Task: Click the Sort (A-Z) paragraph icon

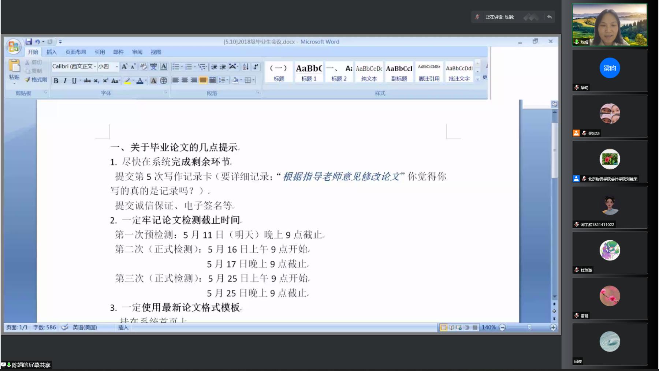Action: (246, 67)
